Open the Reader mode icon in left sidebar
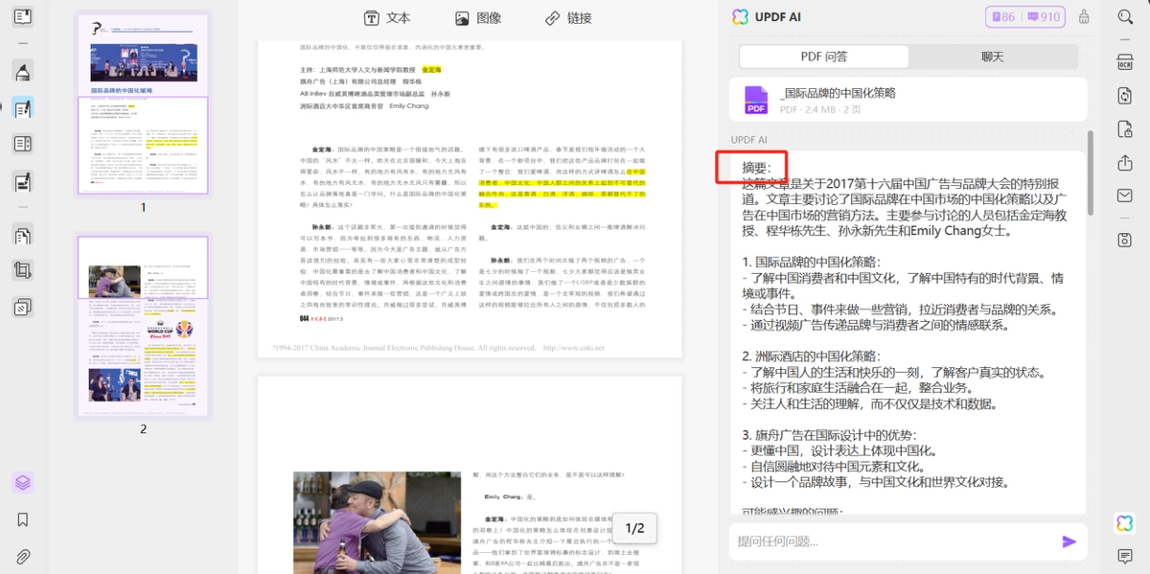The width and height of the screenshot is (1150, 574). click(x=23, y=16)
